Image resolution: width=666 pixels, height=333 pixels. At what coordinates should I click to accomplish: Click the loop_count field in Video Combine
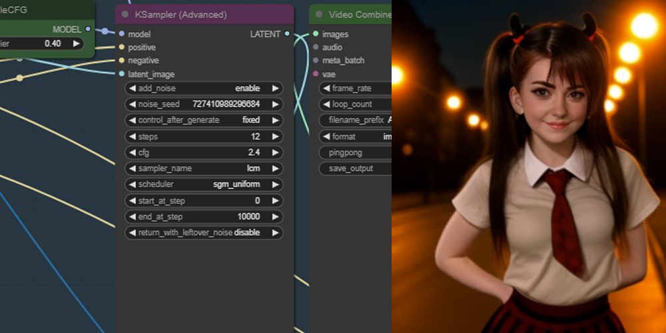(x=355, y=104)
